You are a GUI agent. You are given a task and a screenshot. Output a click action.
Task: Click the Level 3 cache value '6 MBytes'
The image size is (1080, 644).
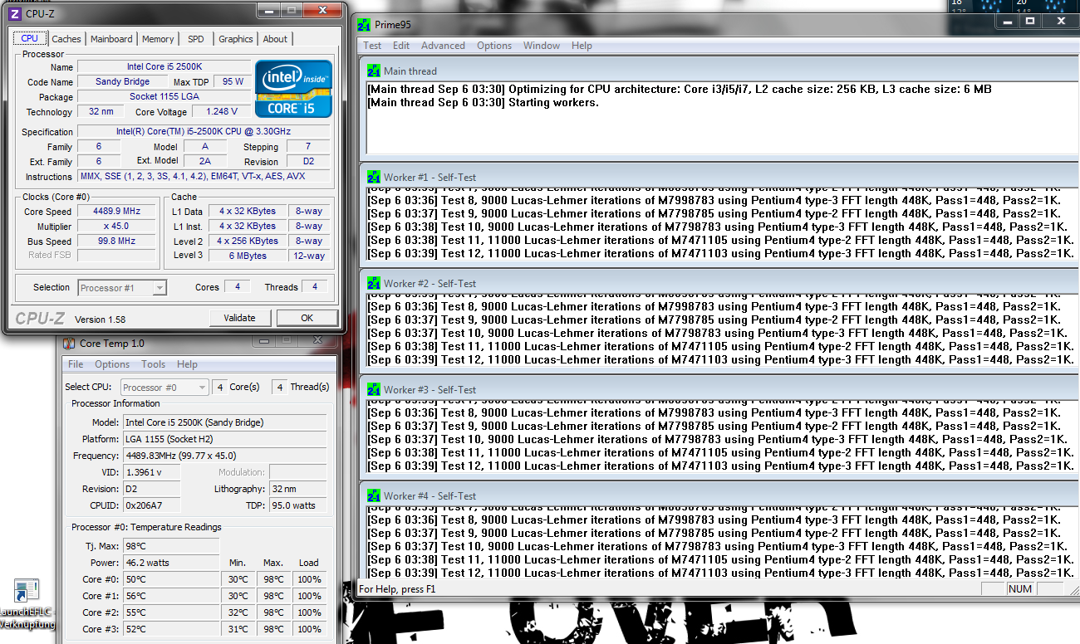pos(248,256)
